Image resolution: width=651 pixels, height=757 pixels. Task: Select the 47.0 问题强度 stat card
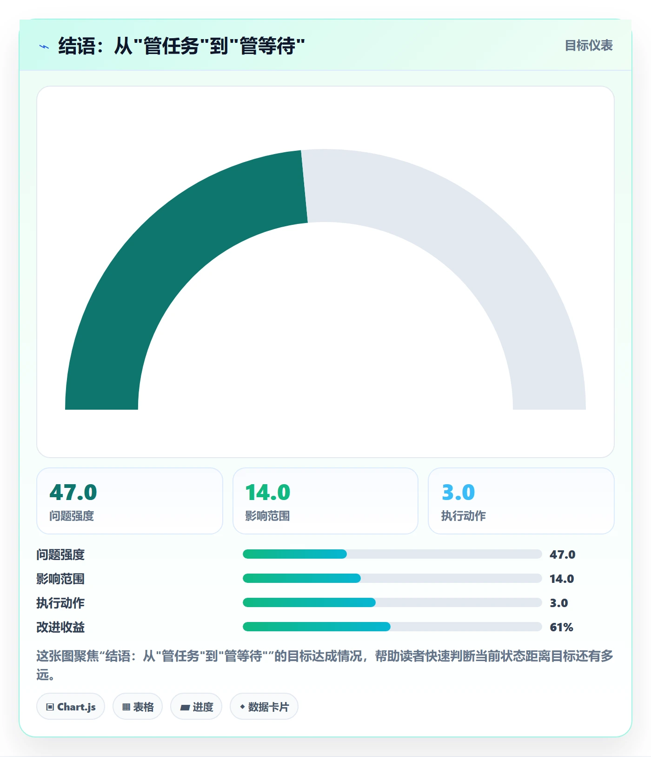(130, 501)
